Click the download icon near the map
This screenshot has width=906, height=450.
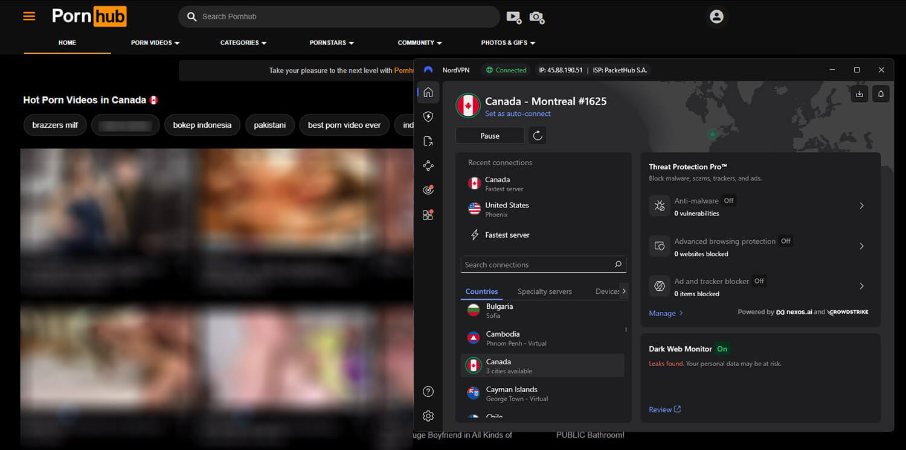(859, 93)
